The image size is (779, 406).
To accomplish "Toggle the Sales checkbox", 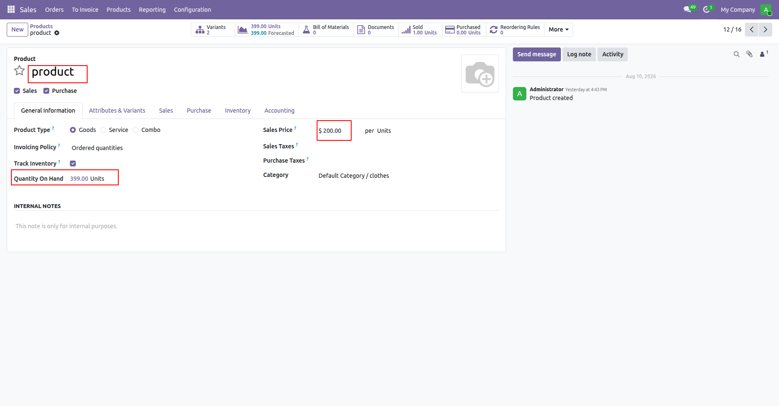I will (x=17, y=91).
